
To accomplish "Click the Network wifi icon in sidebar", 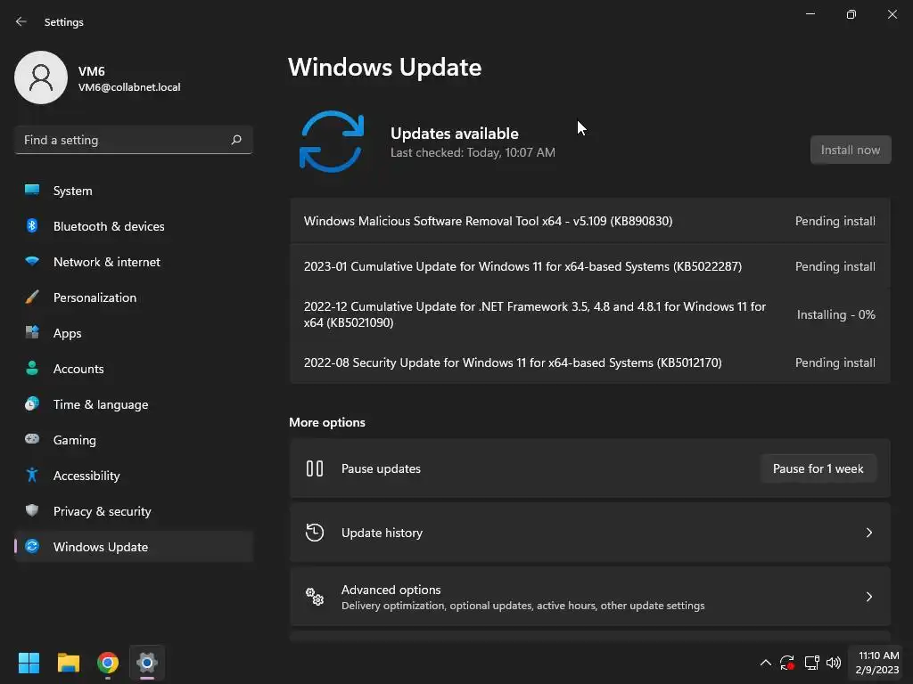I will (32, 261).
